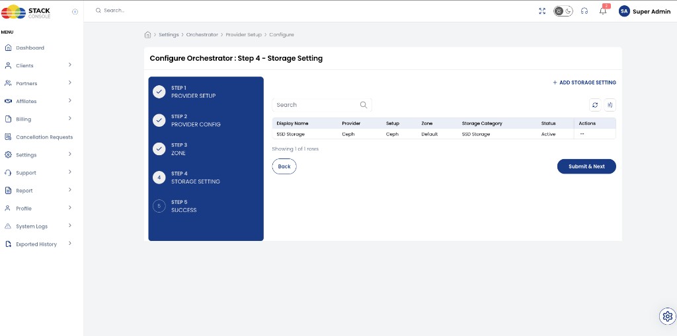The height and width of the screenshot is (336, 677).
Task: Open notifications bell icon
Action: 603,11
